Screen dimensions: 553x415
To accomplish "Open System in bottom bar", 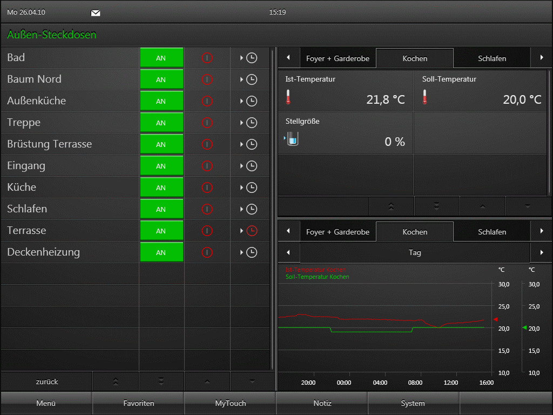I will click(413, 403).
